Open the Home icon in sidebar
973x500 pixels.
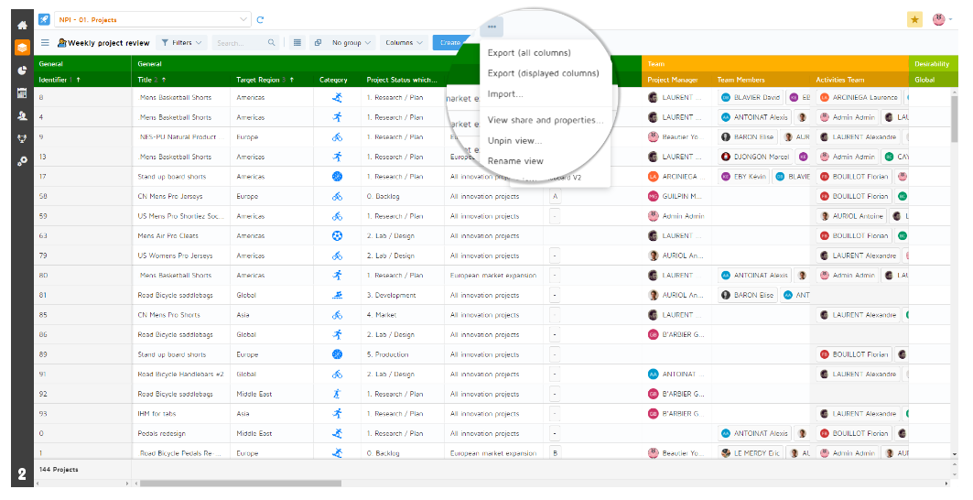coord(22,25)
